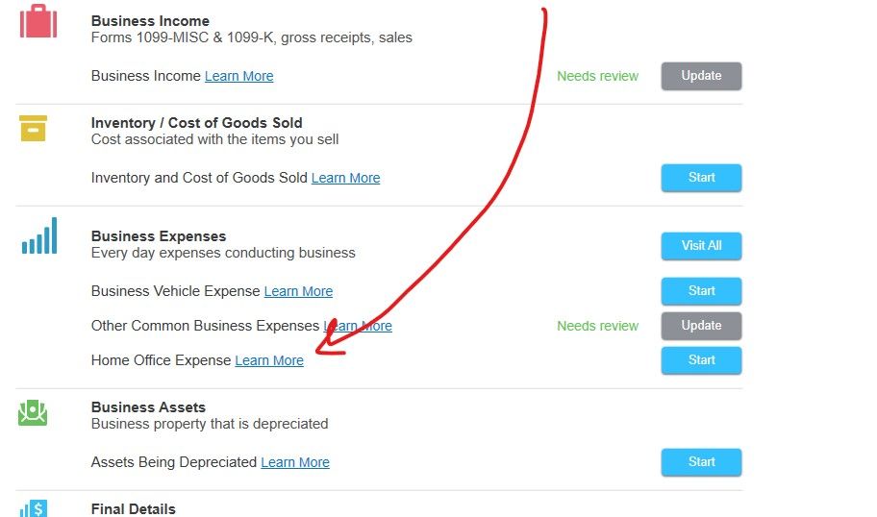The height and width of the screenshot is (517, 877).
Task: Click the red briefcase Business Income icon
Action: [x=38, y=21]
